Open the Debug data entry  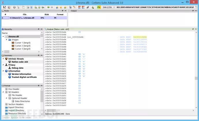16,68
